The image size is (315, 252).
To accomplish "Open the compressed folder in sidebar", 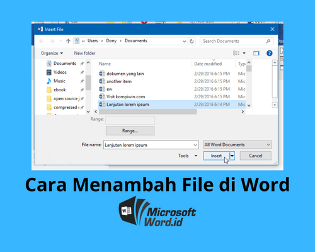I will click(x=66, y=108).
